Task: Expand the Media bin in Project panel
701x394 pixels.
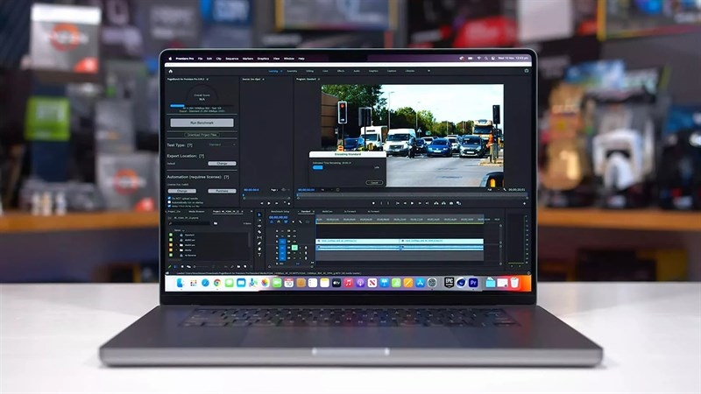Action: click(177, 250)
